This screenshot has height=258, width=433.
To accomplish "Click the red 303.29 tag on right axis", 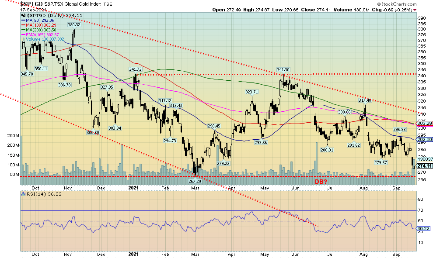I will [424, 124].
